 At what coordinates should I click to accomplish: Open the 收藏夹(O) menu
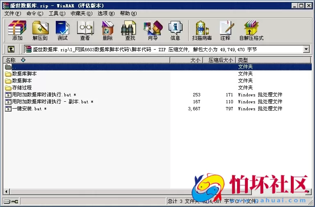82,14
